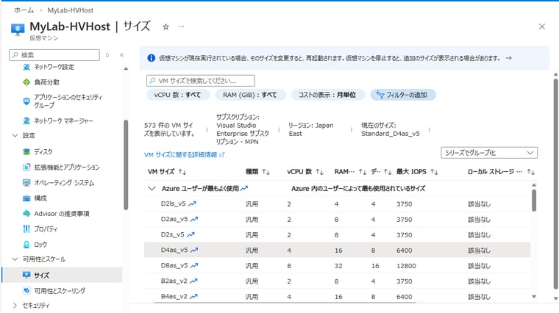Click the プロパティ bars icon
This screenshot has width=559, height=313.
tap(26, 229)
